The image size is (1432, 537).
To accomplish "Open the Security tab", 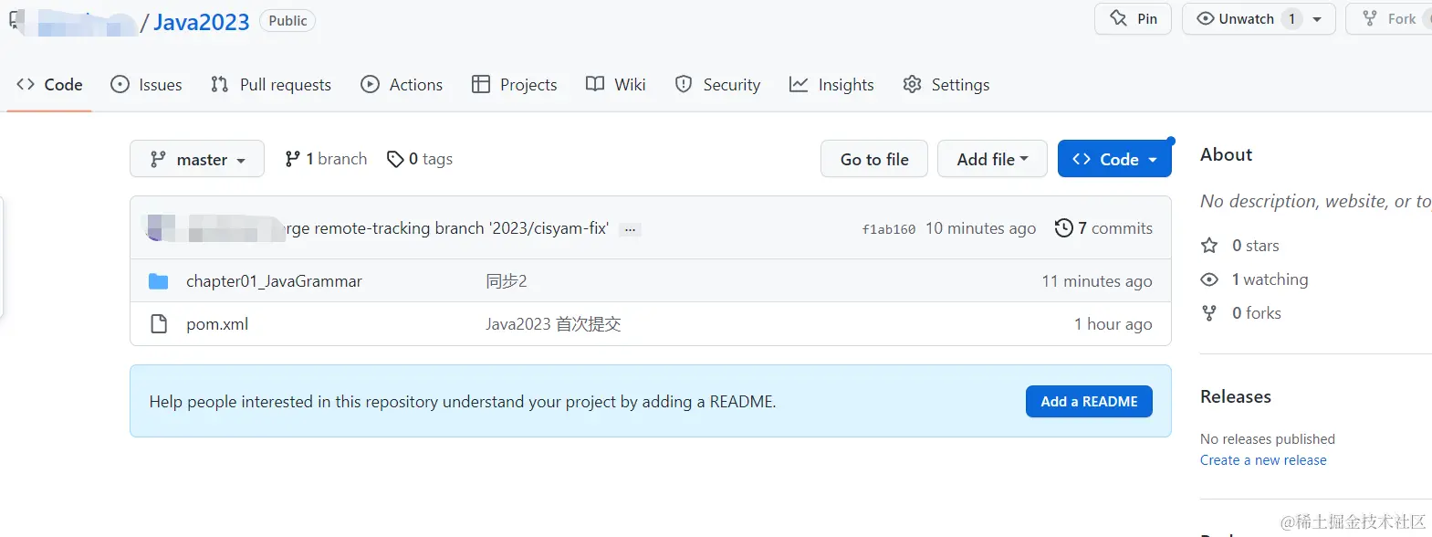I will (717, 85).
